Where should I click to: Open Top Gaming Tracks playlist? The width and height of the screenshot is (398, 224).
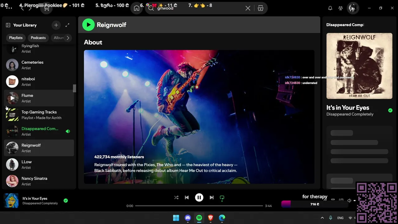click(x=39, y=115)
